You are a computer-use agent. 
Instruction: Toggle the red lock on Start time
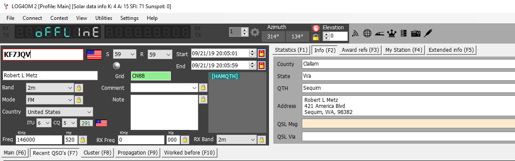coord(262,54)
